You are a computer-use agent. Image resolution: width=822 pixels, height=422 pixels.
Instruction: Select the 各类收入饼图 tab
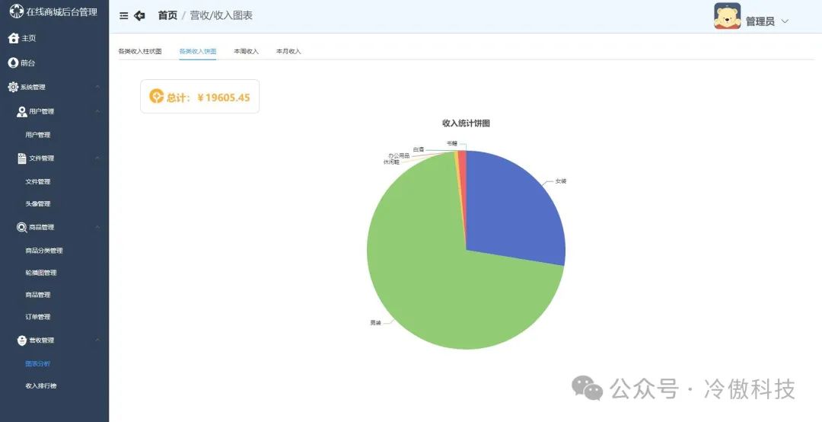198,52
